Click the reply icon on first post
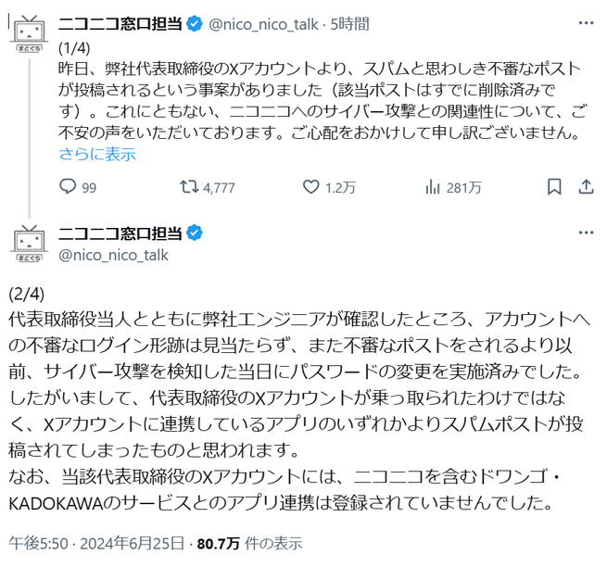This screenshot has height=567, width=607. point(67,187)
